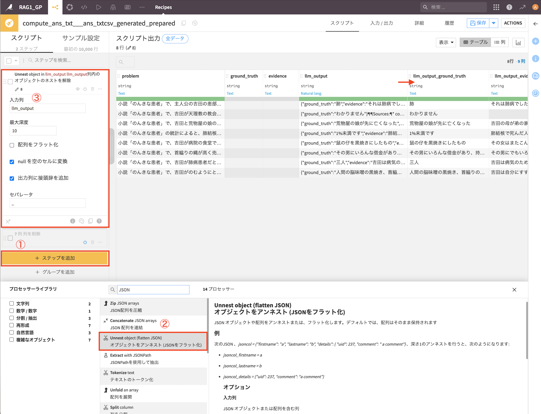Click the step color palette icon
The width and height of the screenshot is (541, 414).
(x=81, y=221)
